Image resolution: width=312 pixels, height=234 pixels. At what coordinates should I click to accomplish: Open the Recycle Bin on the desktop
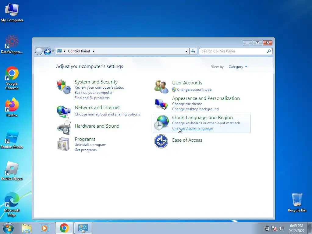(297, 202)
